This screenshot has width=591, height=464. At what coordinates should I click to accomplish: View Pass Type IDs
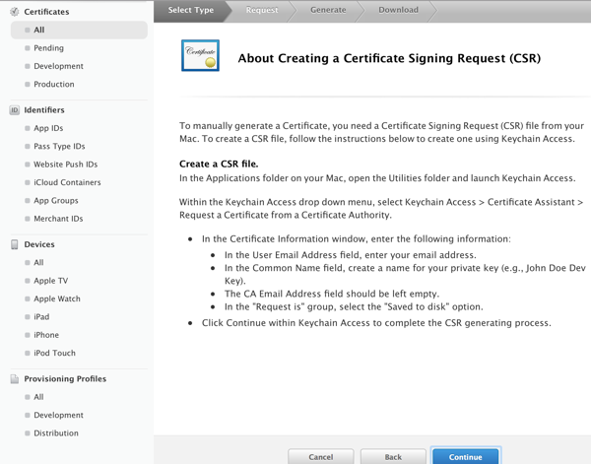point(59,147)
